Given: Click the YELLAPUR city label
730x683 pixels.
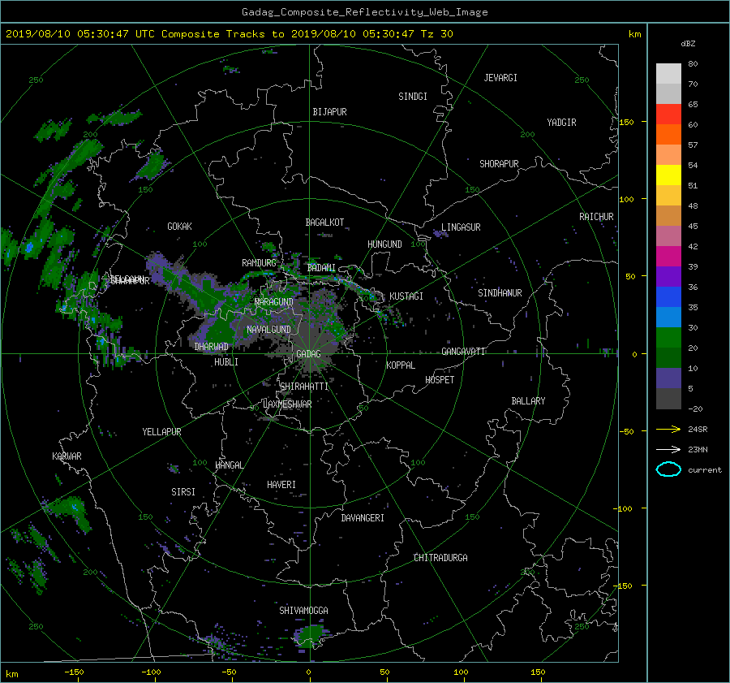Looking at the screenshot, I should coord(161,432).
